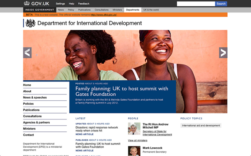Viewport: 251px width, 156px height.
Task: Open UK & the world tab
Action: coord(151,10)
